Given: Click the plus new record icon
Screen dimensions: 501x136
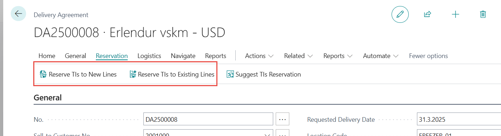Looking at the screenshot, I should point(455,14).
